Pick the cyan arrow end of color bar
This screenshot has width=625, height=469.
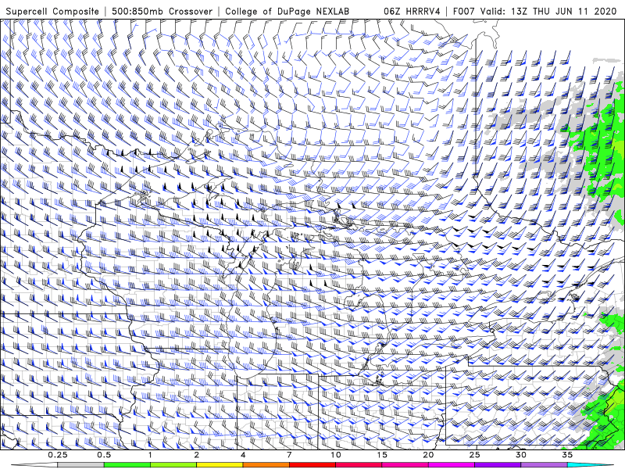pyautogui.click(x=590, y=465)
